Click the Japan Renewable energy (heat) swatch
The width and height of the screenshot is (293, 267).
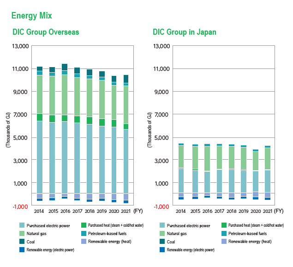224,242
